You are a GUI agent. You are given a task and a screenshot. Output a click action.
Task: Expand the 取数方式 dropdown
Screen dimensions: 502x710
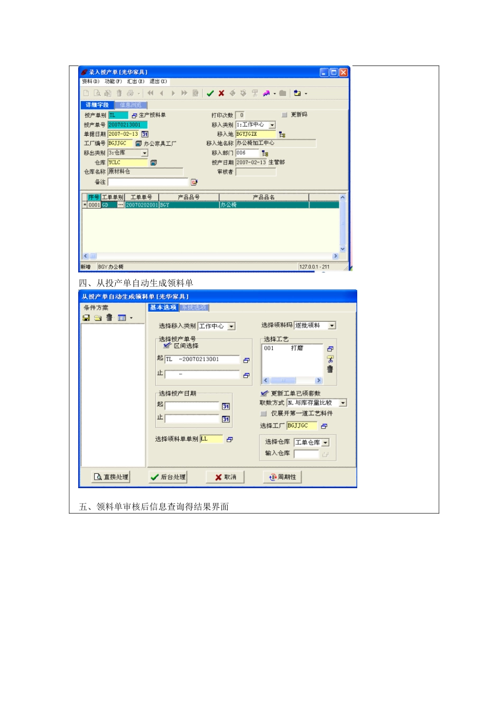click(343, 403)
